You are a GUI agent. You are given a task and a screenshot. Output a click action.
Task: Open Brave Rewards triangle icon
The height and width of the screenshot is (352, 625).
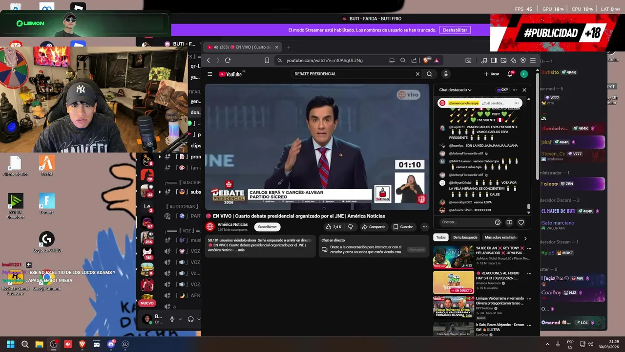point(437,60)
